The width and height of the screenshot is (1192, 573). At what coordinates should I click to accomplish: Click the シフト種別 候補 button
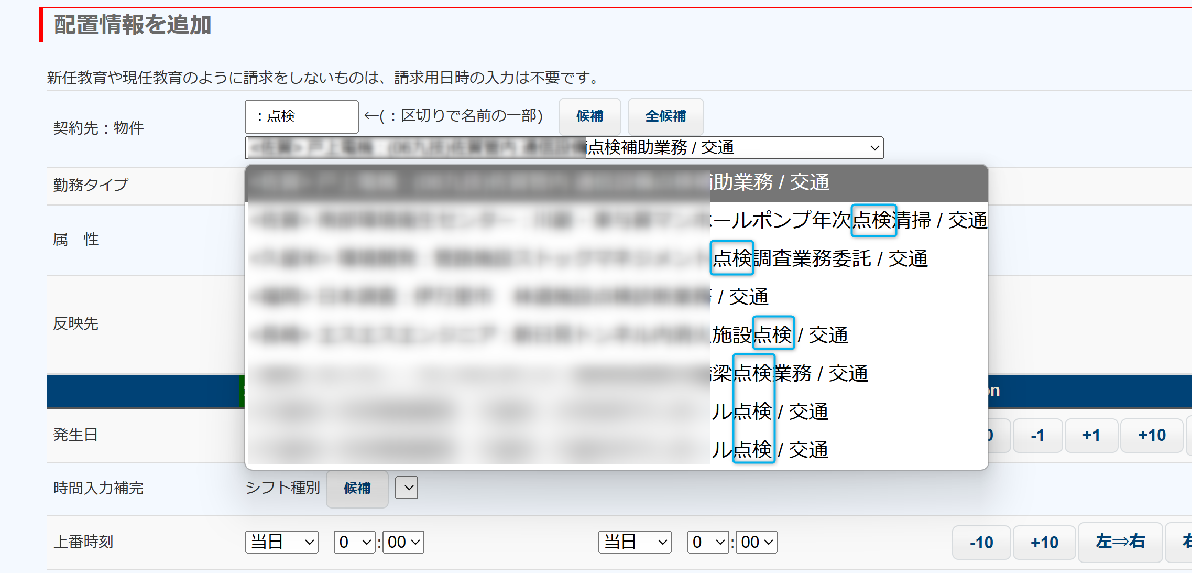[357, 488]
